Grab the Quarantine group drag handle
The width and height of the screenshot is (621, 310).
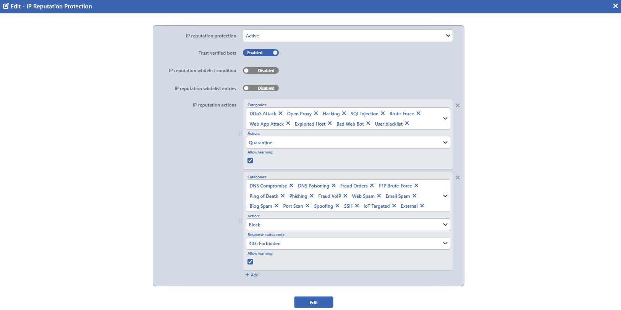click(240, 134)
